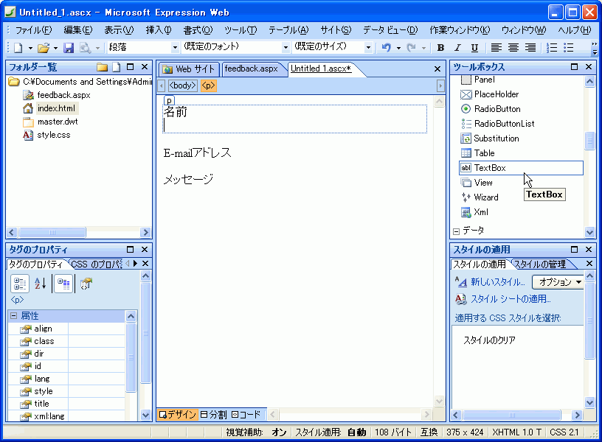
Task: Sort tag properties alphabetically
Action: [41, 284]
